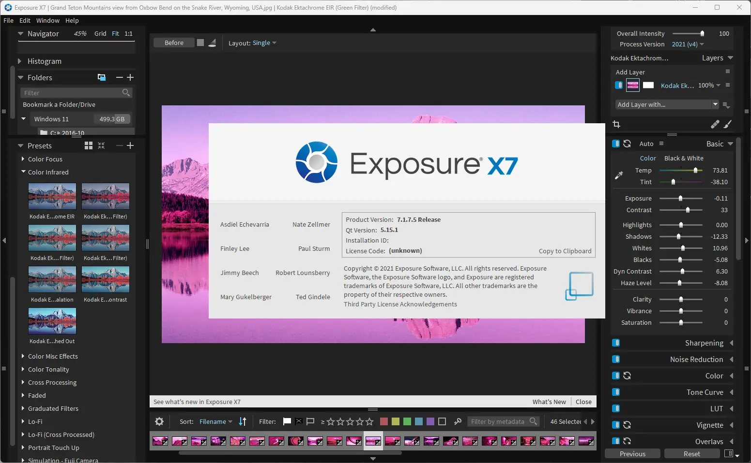
Task: Open the Process Version dropdown
Action: (688, 44)
